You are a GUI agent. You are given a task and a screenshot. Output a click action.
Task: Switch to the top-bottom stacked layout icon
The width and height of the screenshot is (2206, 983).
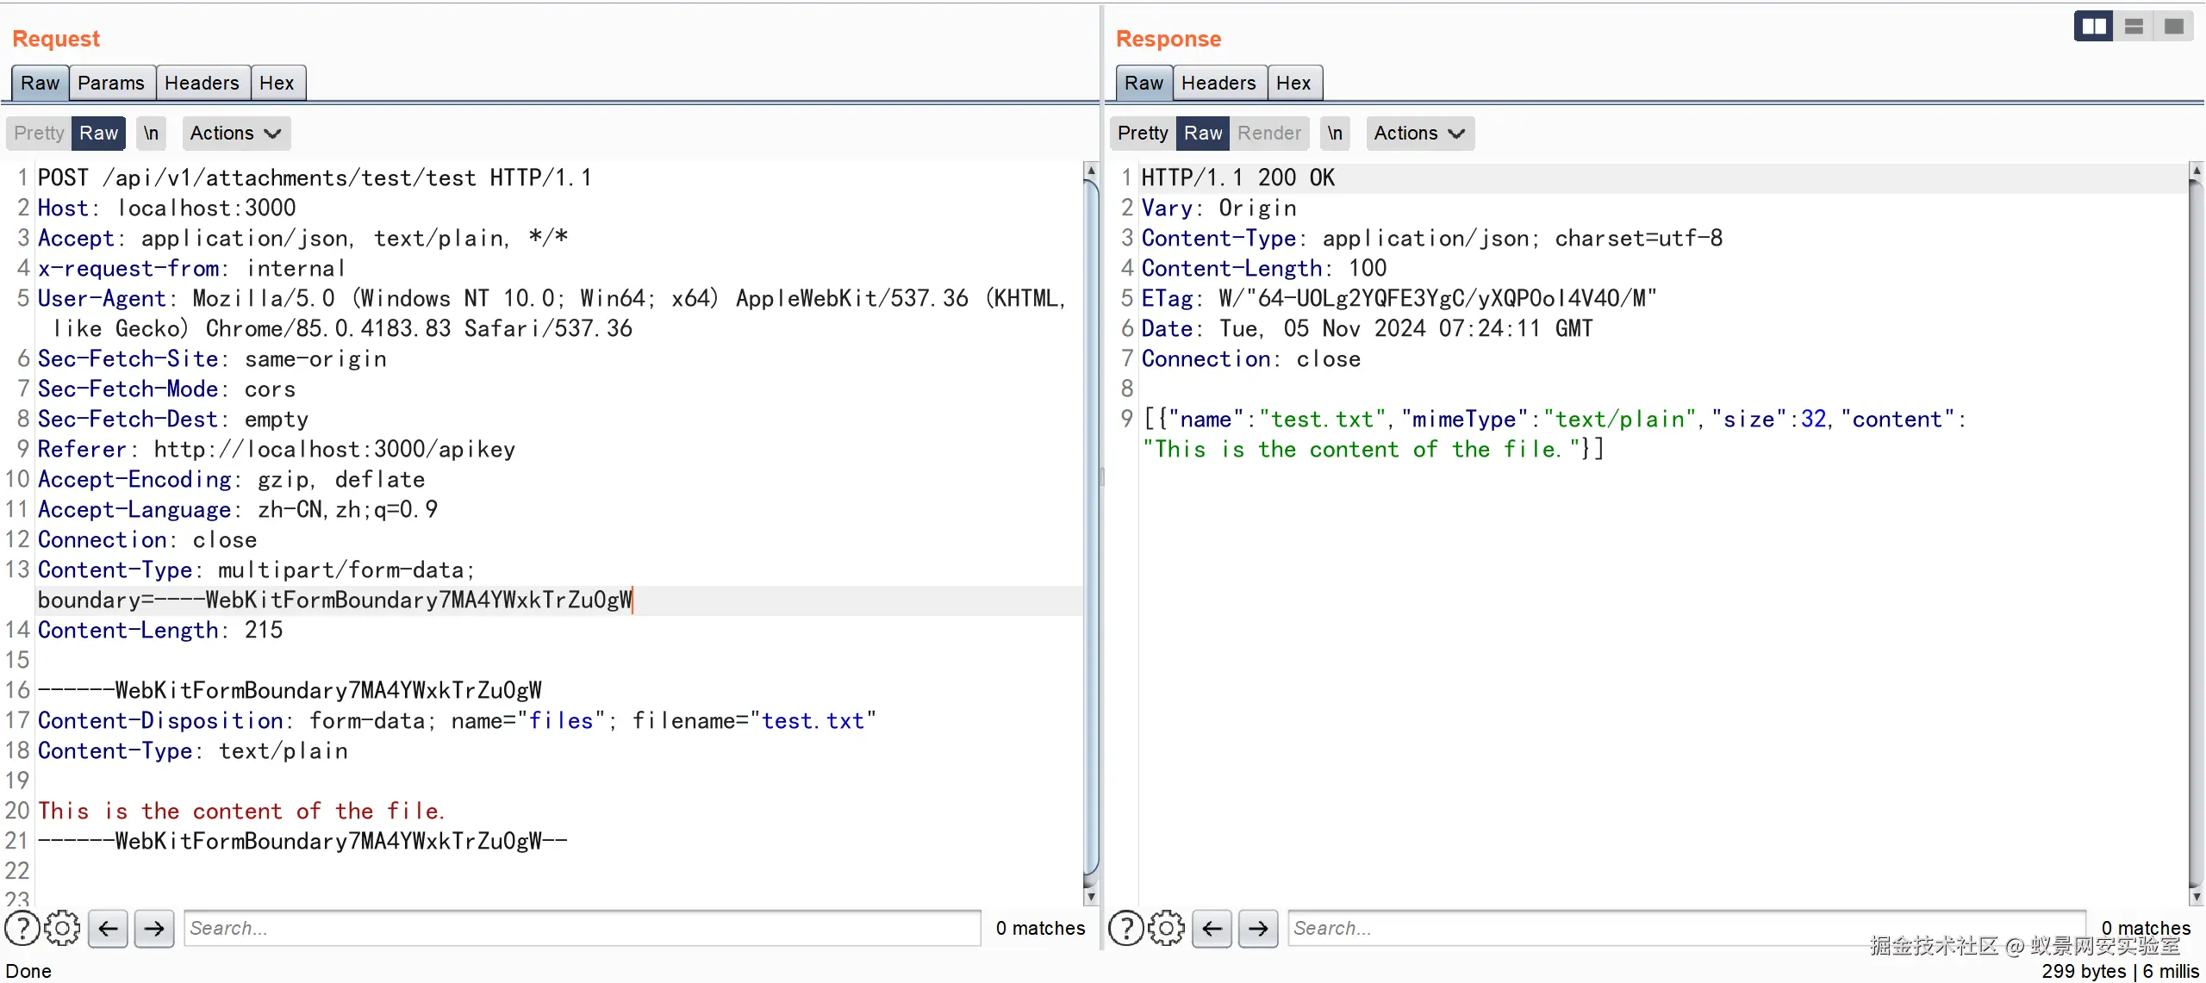point(2134,27)
